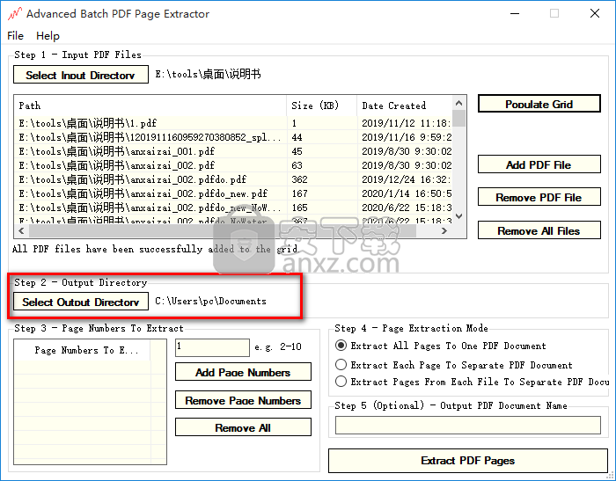Screen dimensions: 616x481
Task: Open the File menu
Action: (x=15, y=36)
